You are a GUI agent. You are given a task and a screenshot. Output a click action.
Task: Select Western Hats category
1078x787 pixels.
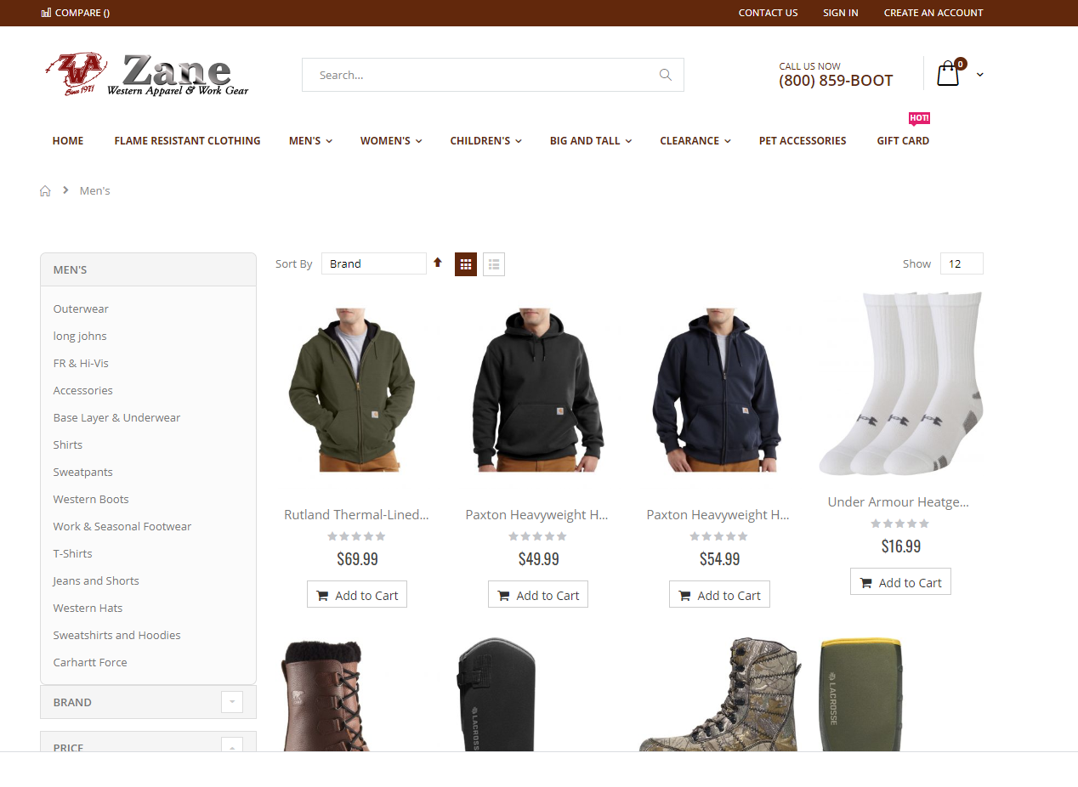88,609
